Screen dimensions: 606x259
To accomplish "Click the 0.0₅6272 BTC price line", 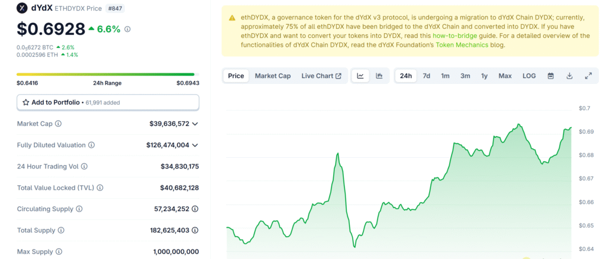I will click(46, 47).
